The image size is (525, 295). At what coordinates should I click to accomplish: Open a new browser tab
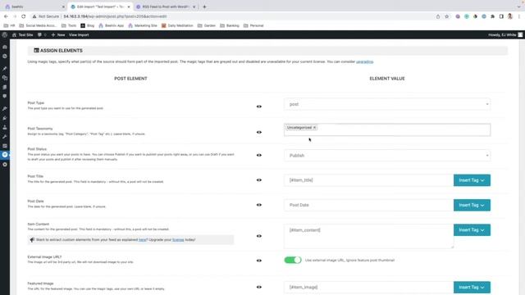click(x=204, y=7)
